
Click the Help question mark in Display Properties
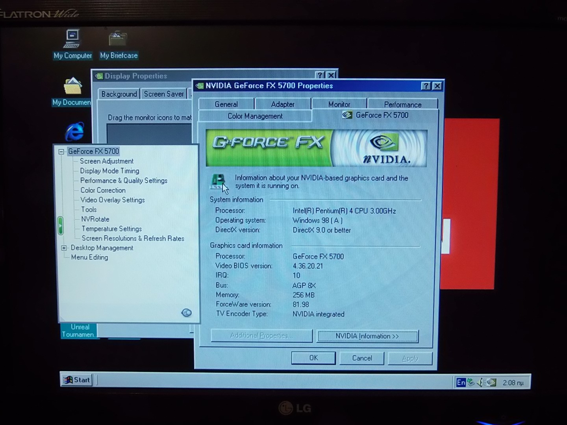(320, 75)
